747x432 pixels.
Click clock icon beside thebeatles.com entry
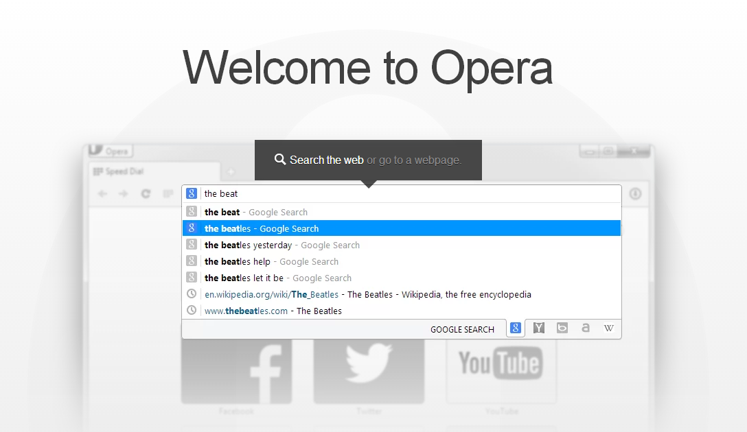192,310
